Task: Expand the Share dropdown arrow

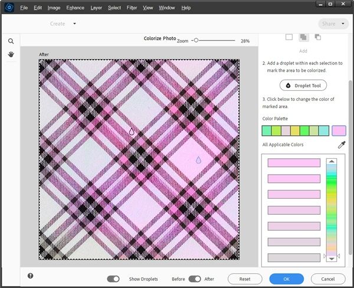Action: point(343,24)
